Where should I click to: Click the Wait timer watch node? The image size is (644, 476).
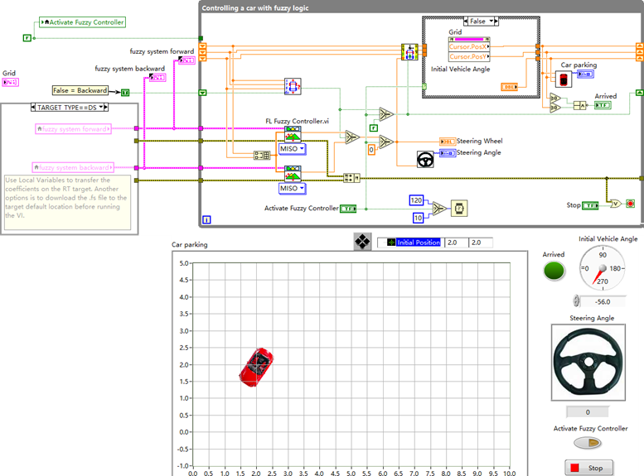point(459,209)
